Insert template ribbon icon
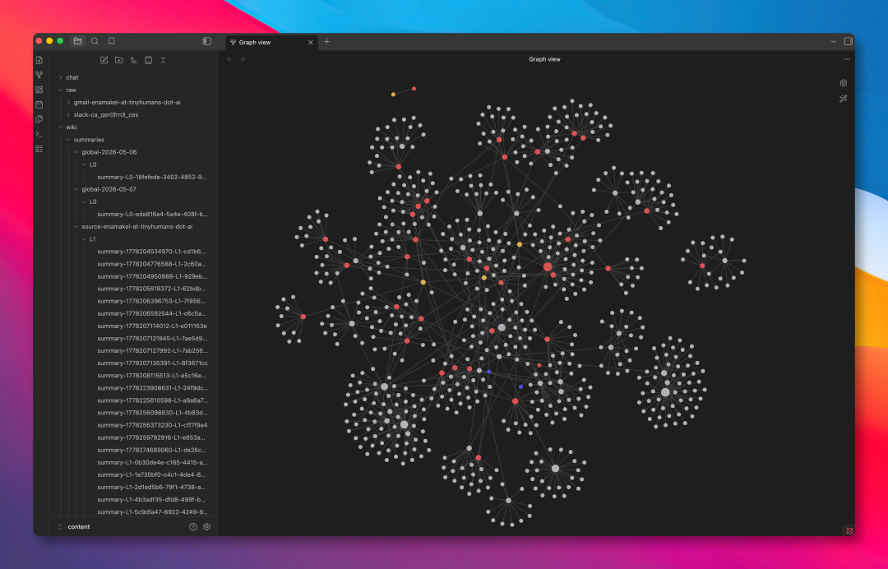Viewport: 888px width, 569px height. tap(39, 119)
